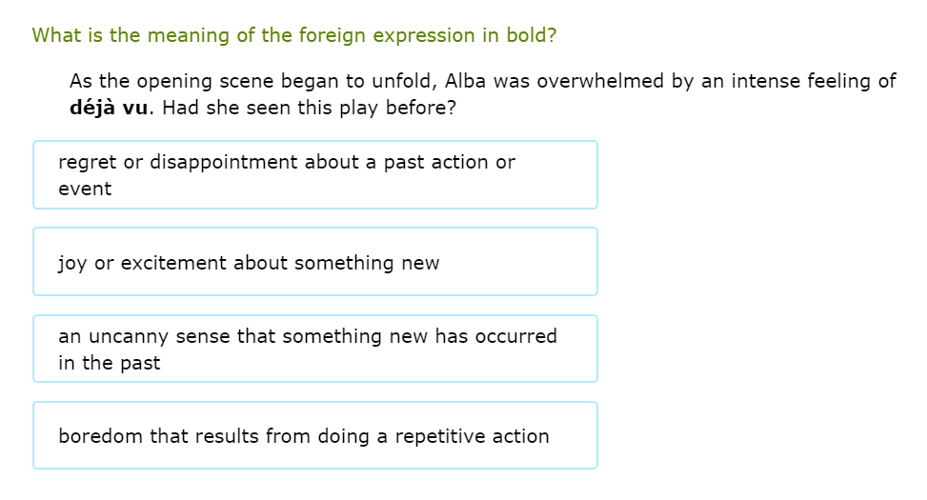927x500 pixels.
Task: Click the word 'overwhelmed' in the passage
Action: 600,81
